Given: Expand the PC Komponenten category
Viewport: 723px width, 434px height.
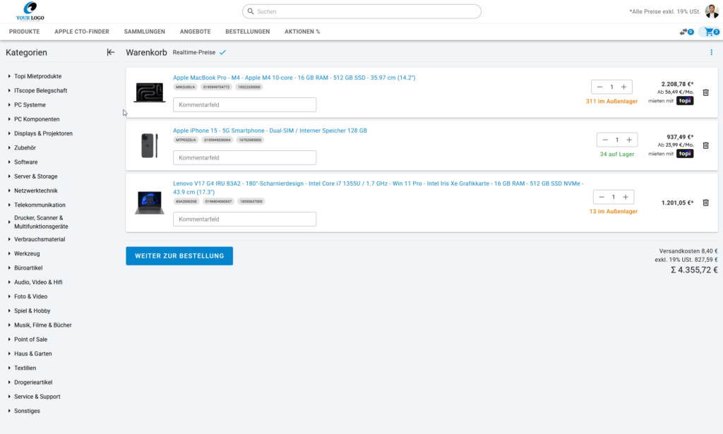Looking at the screenshot, I should pos(9,119).
